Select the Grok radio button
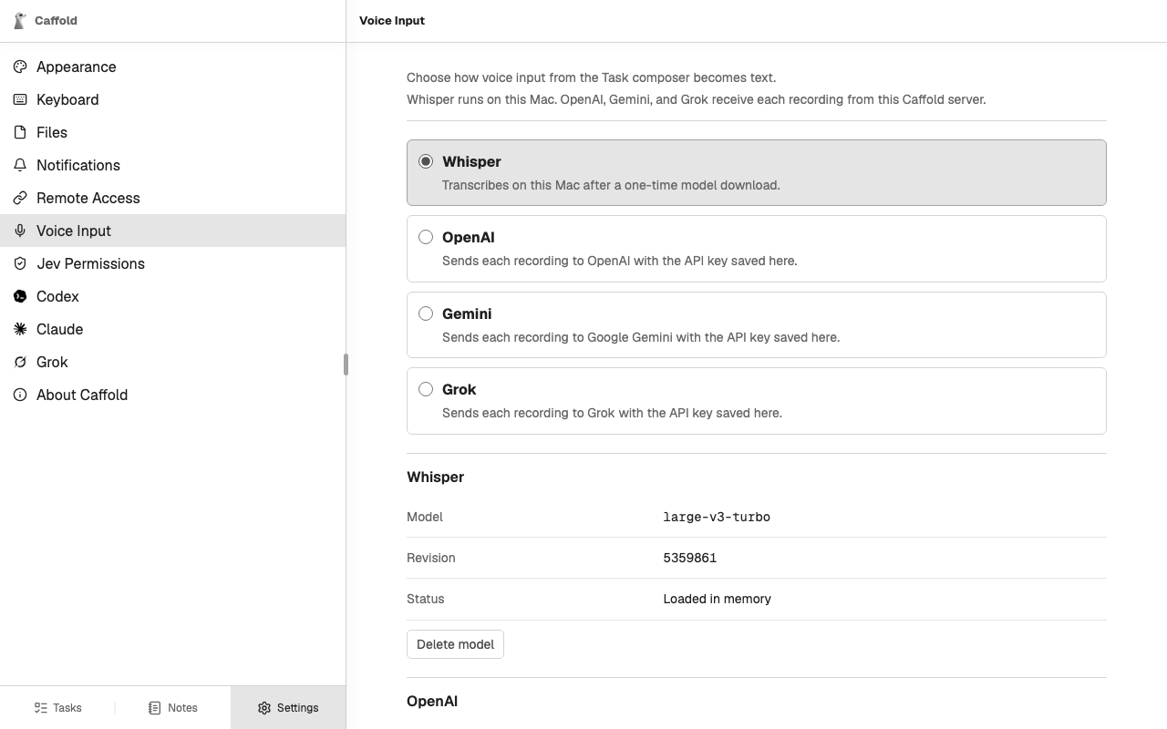 426,389
